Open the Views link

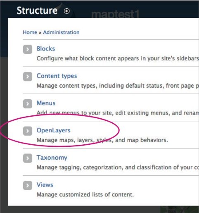[x=45, y=185]
